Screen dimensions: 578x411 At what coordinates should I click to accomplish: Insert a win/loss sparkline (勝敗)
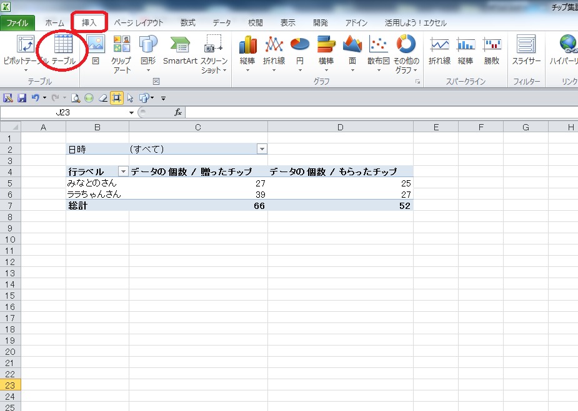[492, 50]
